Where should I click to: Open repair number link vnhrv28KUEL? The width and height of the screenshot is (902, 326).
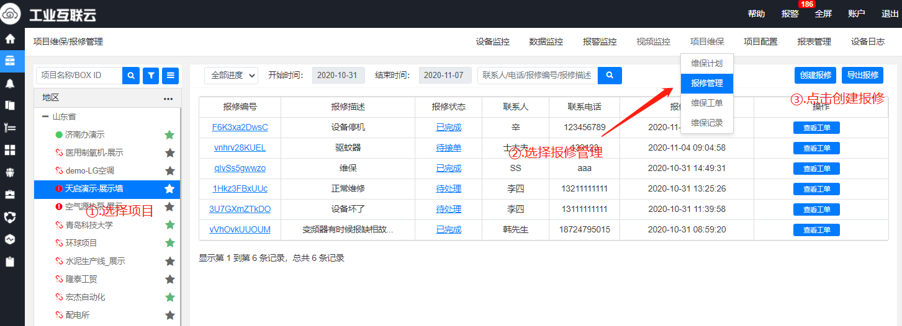(240, 148)
